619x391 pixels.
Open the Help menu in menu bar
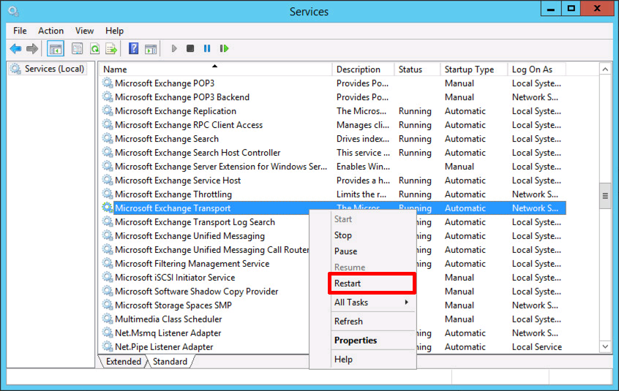(114, 31)
